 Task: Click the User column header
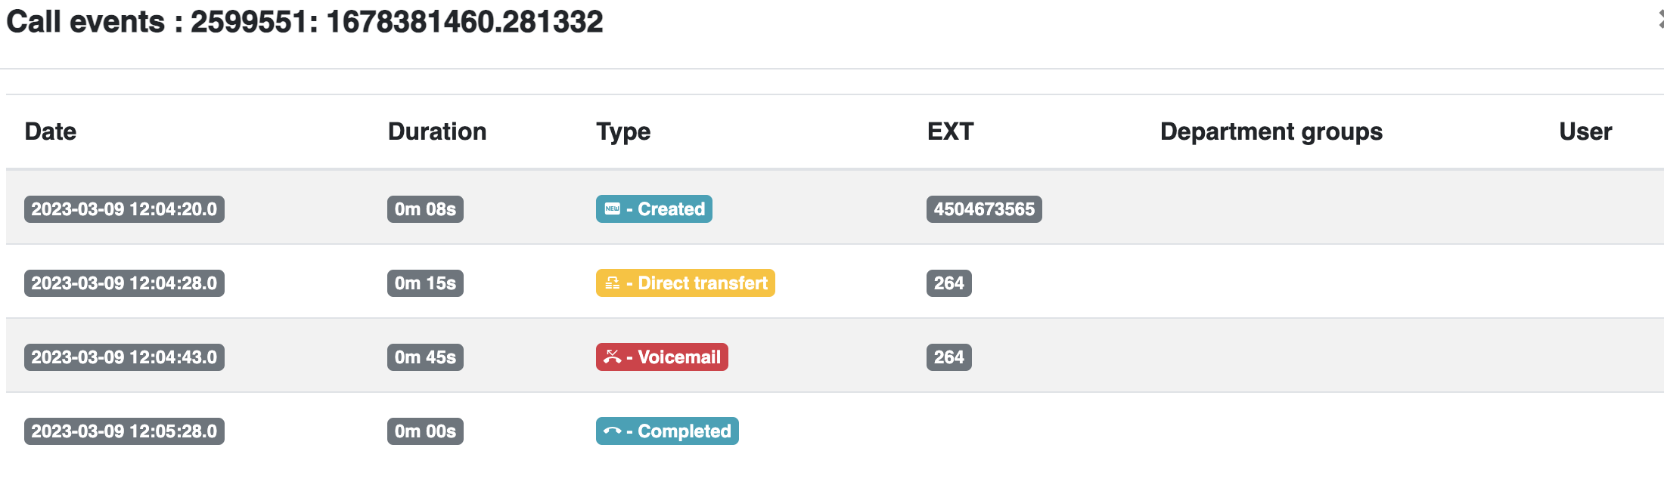pyautogui.click(x=1585, y=131)
